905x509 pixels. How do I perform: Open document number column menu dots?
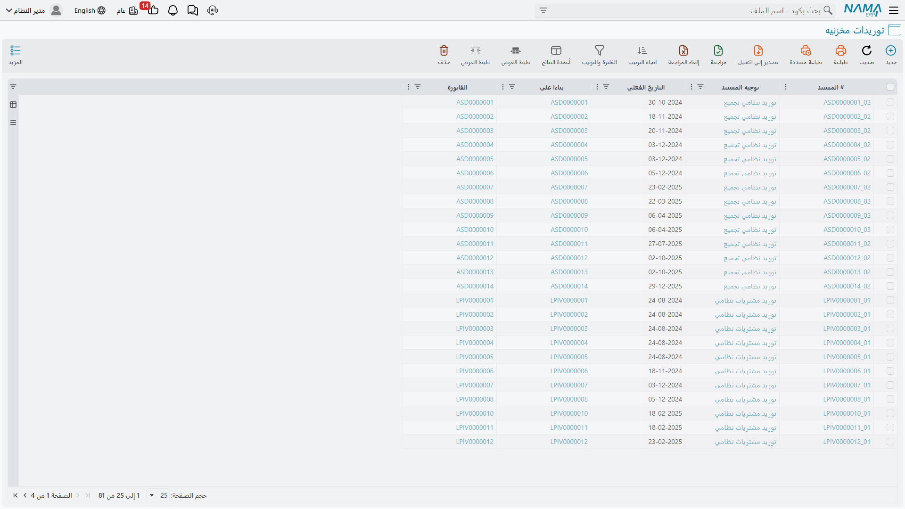click(x=785, y=87)
